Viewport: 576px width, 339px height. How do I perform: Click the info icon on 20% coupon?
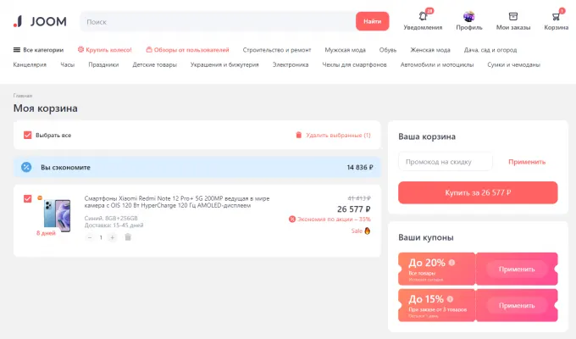point(451,262)
